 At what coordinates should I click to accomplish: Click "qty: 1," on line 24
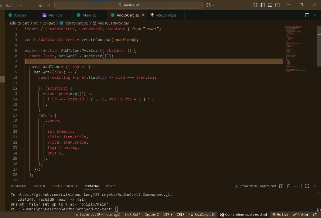(55, 153)
